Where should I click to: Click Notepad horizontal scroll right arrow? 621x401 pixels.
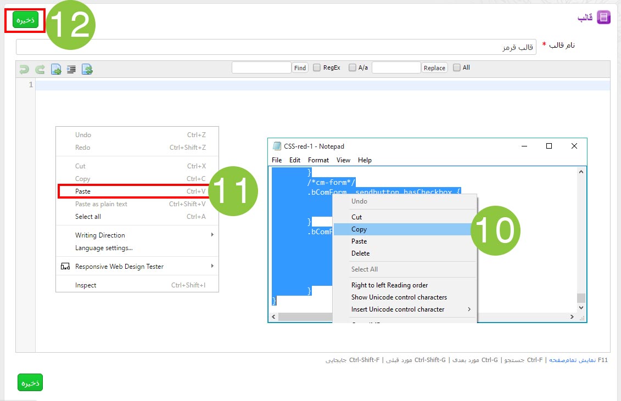pyautogui.click(x=572, y=317)
